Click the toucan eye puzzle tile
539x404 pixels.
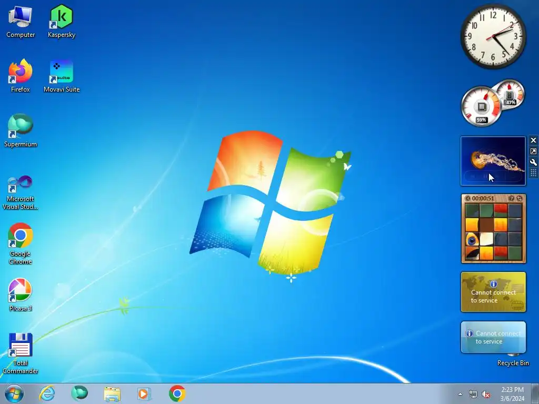[472, 239]
